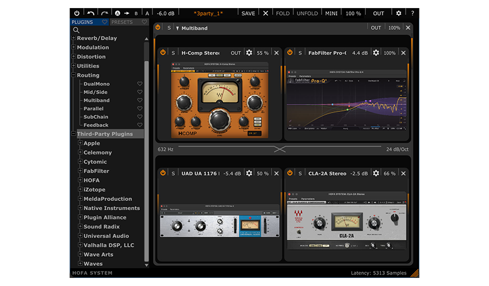Click the undo arrow icon
Viewport: 489px width, 286px height.
(x=91, y=13)
